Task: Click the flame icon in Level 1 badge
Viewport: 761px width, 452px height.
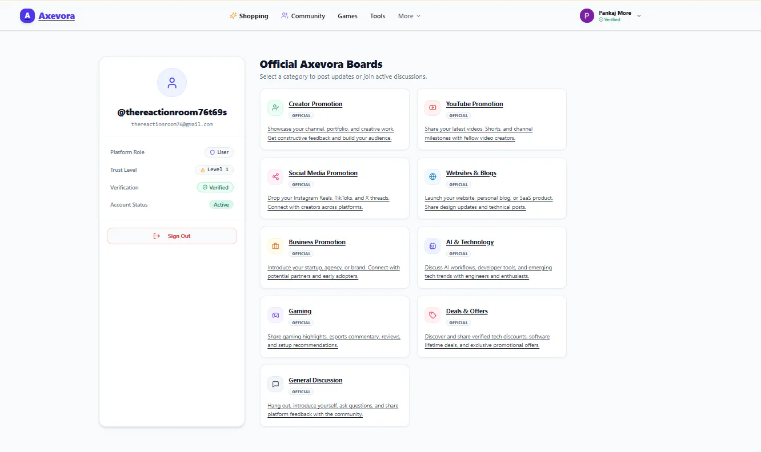Action: click(202, 170)
